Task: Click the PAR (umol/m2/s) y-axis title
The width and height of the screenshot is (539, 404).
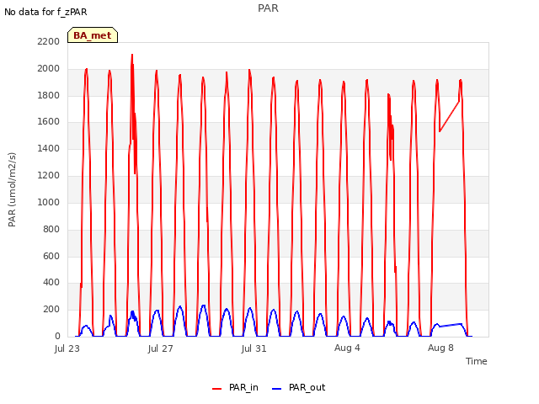Action: click(12, 189)
